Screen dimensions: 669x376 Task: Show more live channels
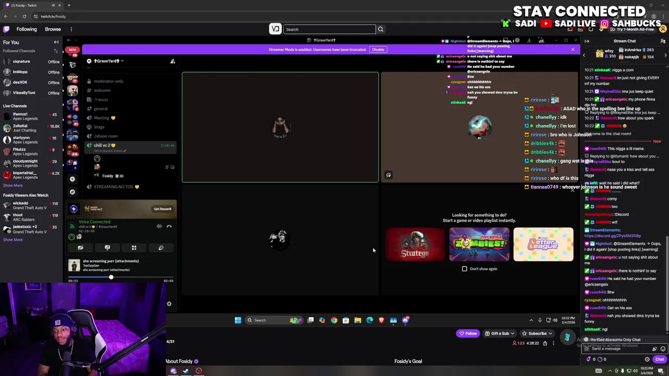point(13,185)
